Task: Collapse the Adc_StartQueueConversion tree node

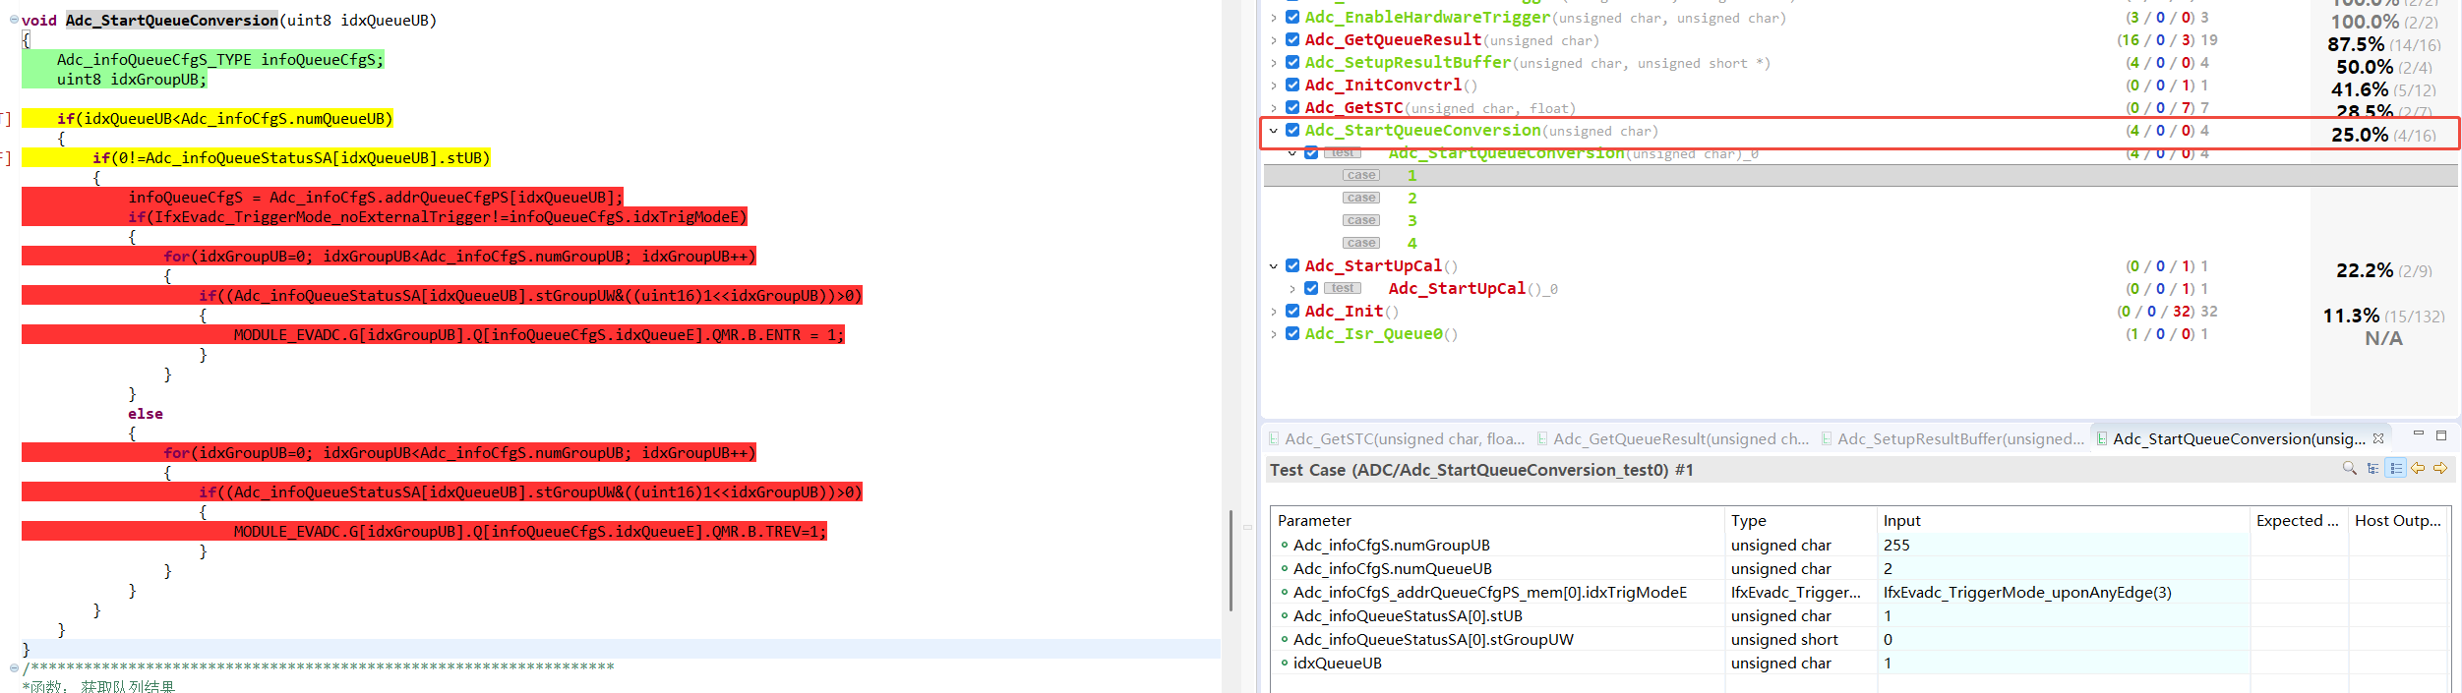Action: (1274, 131)
